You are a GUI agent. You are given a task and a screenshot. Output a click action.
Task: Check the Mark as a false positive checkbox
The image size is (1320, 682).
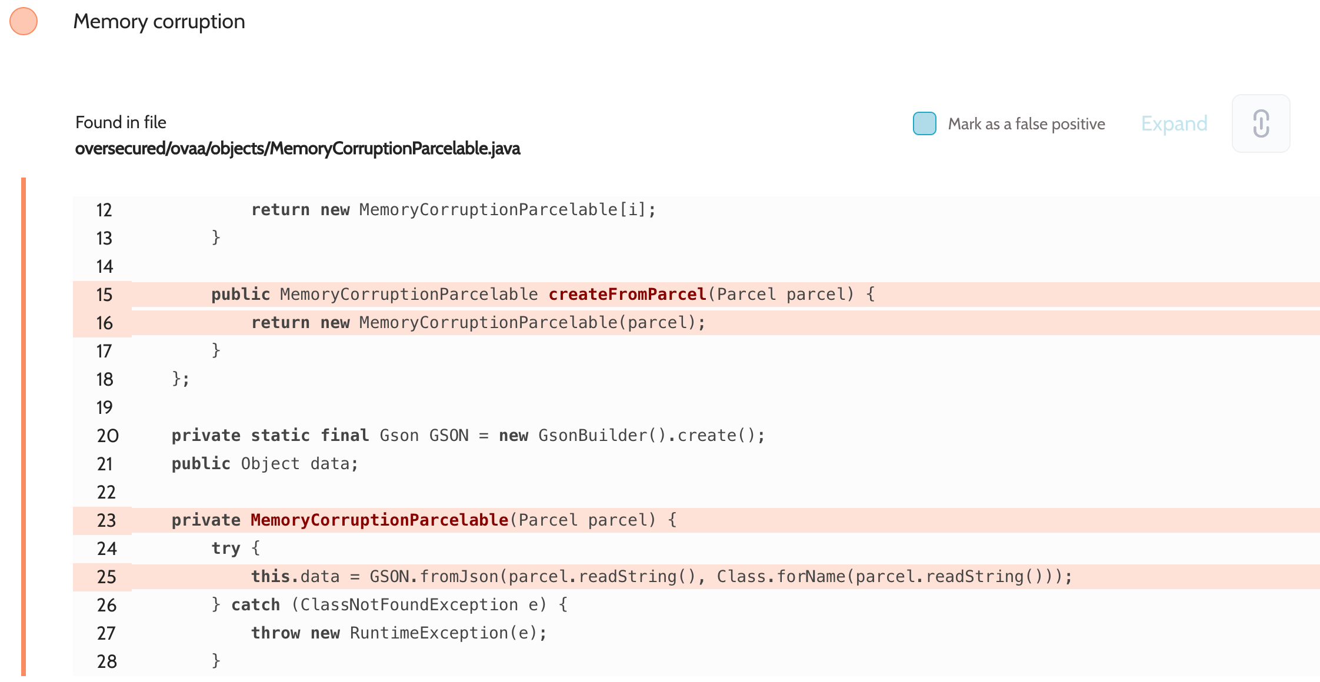pyautogui.click(x=924, y=123)
